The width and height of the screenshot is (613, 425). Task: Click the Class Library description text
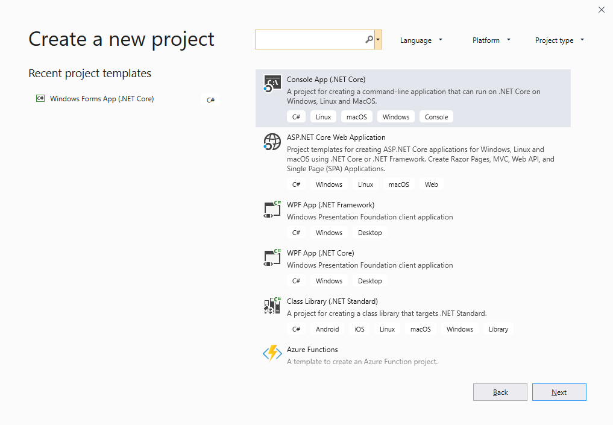pos(386,313)
